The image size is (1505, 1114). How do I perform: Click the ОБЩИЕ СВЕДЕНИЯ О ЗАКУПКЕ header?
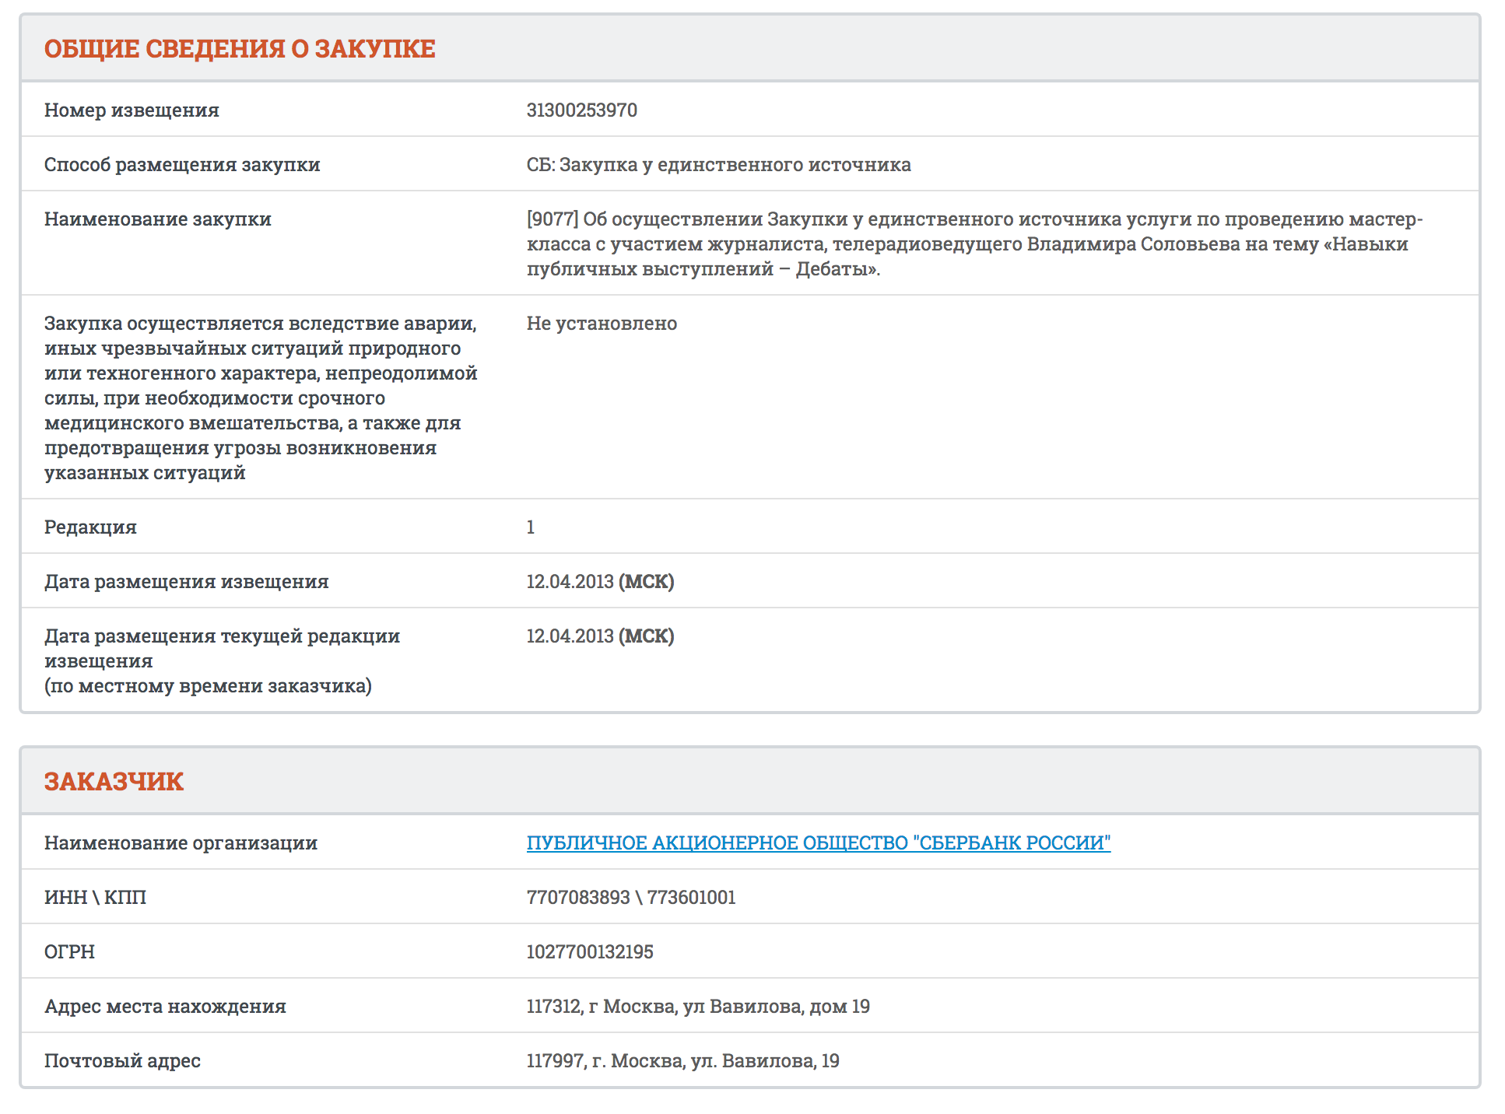click(240, 48)
